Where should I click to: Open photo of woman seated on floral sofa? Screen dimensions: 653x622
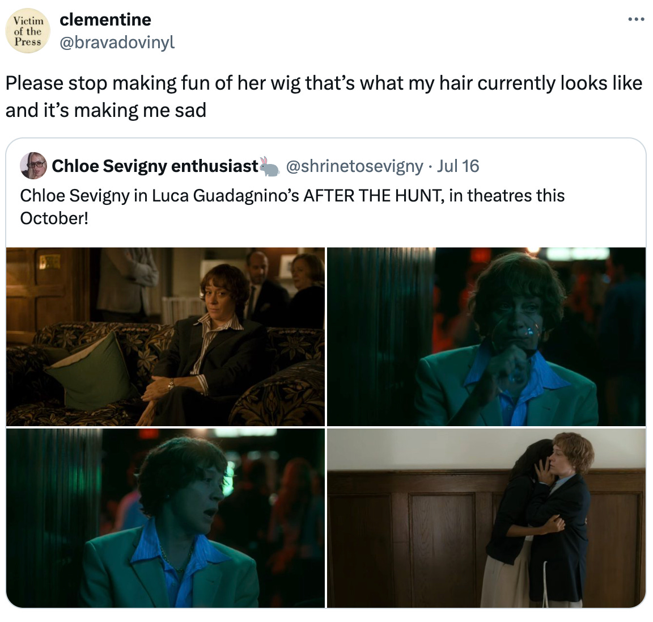click(166, 337)
